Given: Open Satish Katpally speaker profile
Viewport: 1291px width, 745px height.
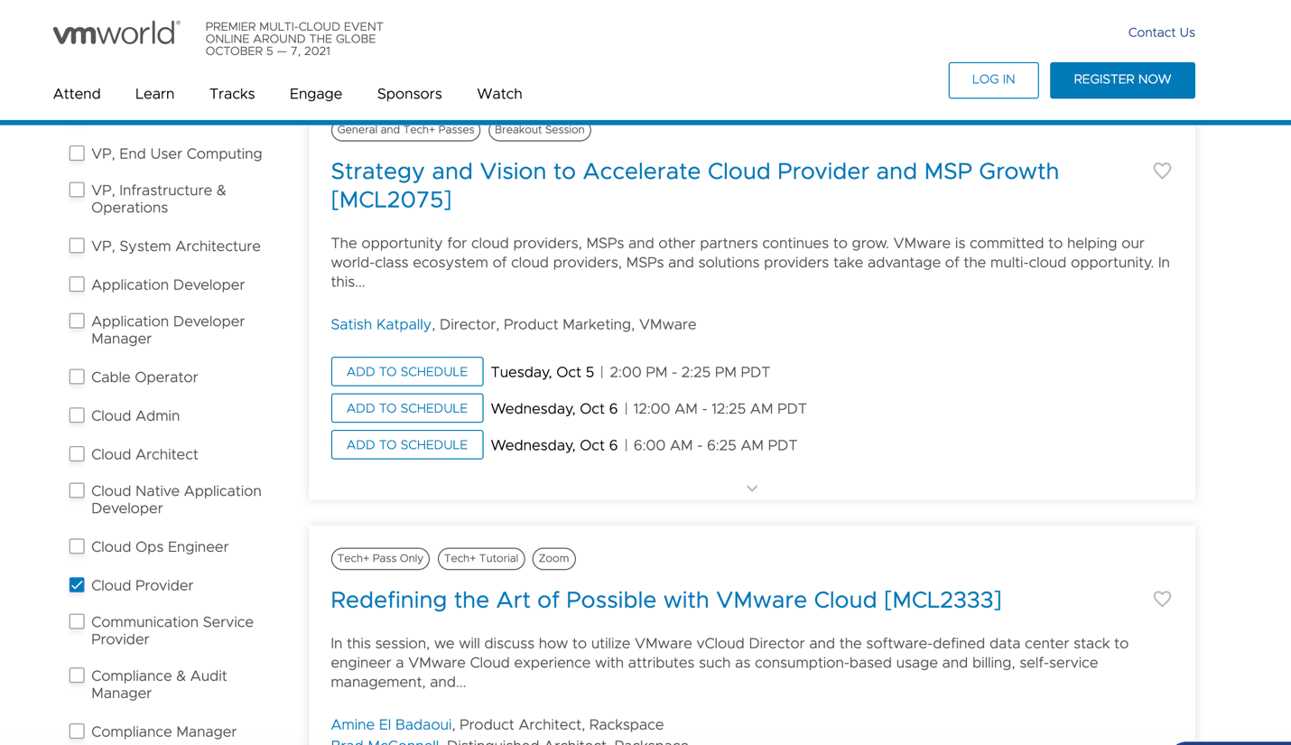Looking at the screenshot, I should pyautogui.click(x=381, y=324).
